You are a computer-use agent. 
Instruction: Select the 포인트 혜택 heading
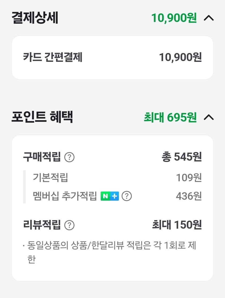42,117
